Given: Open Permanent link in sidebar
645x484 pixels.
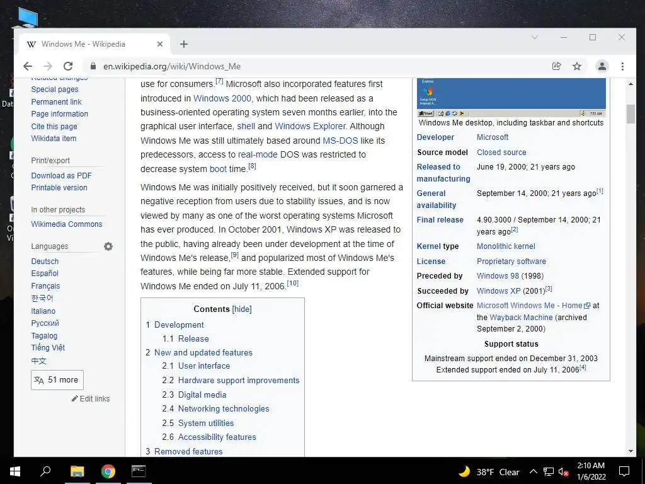Looking at the screenshot, I should 56,101.
